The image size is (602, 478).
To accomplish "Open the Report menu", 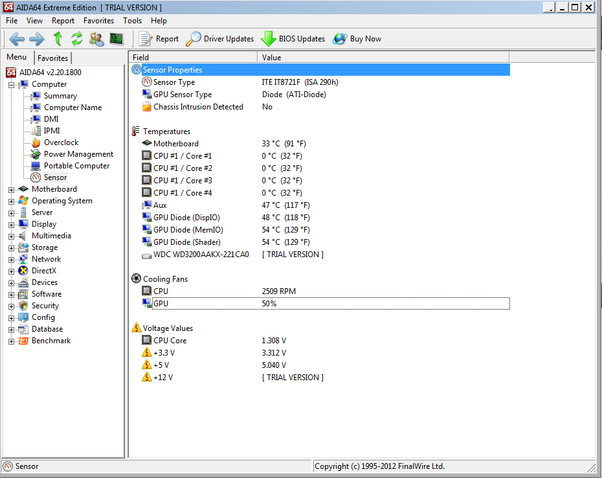I will click(x=63, y=21).
